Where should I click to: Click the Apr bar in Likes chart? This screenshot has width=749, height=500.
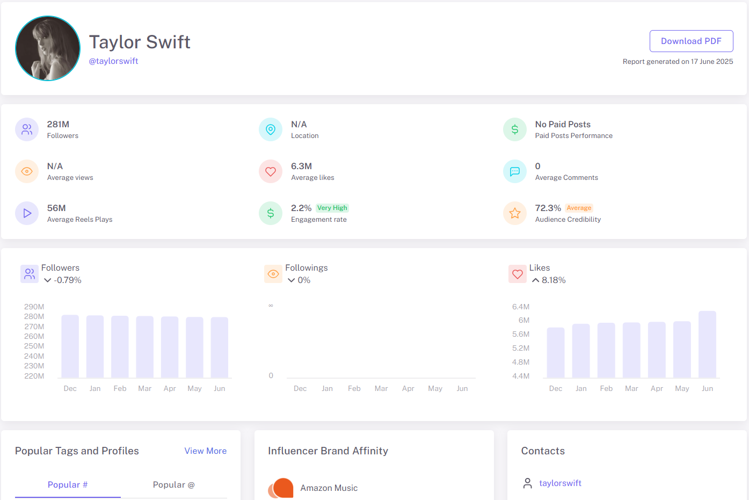click(657, 350)
